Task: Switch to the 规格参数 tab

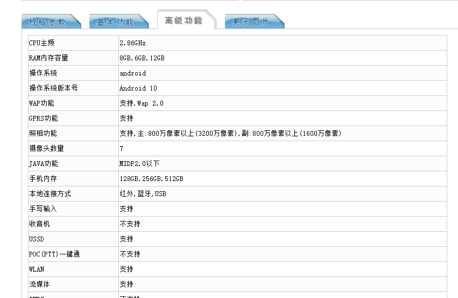Action: pyautogui.click(x=47, y=22)
